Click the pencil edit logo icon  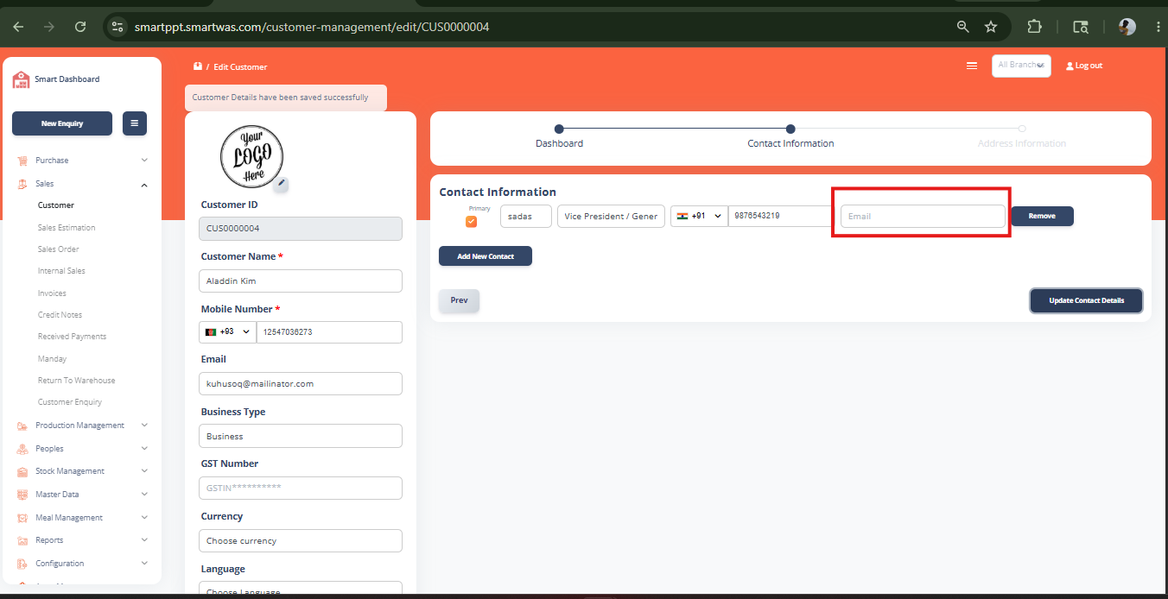(281, 183)
